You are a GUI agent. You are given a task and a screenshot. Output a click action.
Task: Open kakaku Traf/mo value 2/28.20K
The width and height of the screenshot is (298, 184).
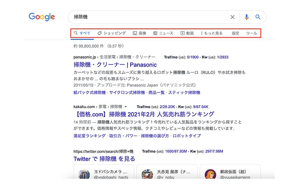tap(167, 107)
